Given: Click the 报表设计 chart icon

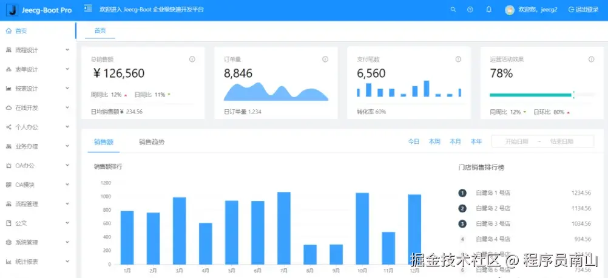Looking at the screenshot, I should pyautogui.click(x=8, y=89).
